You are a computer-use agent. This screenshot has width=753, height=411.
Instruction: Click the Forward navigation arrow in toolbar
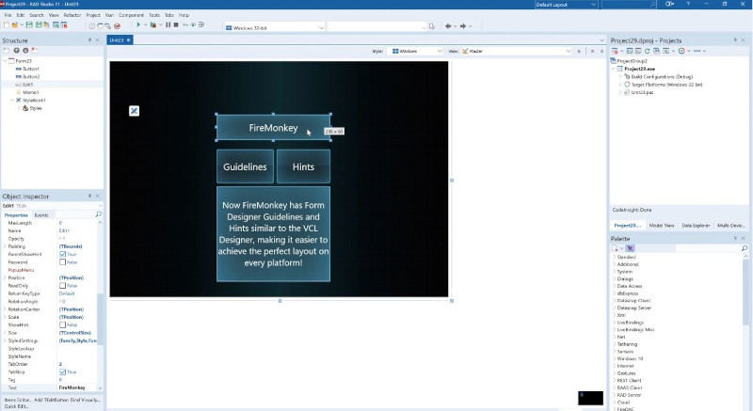click(x=463, y=26)
